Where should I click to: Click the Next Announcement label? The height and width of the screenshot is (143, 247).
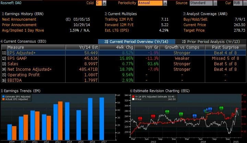pyautogui.click(x=19, y=19)
